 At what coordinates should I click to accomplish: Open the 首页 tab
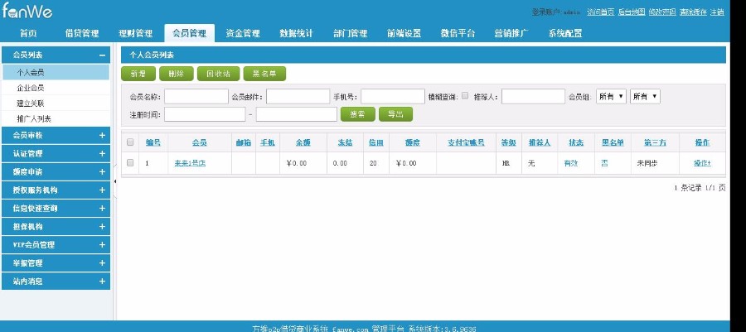pyautogui.click(x=28, y=33)
